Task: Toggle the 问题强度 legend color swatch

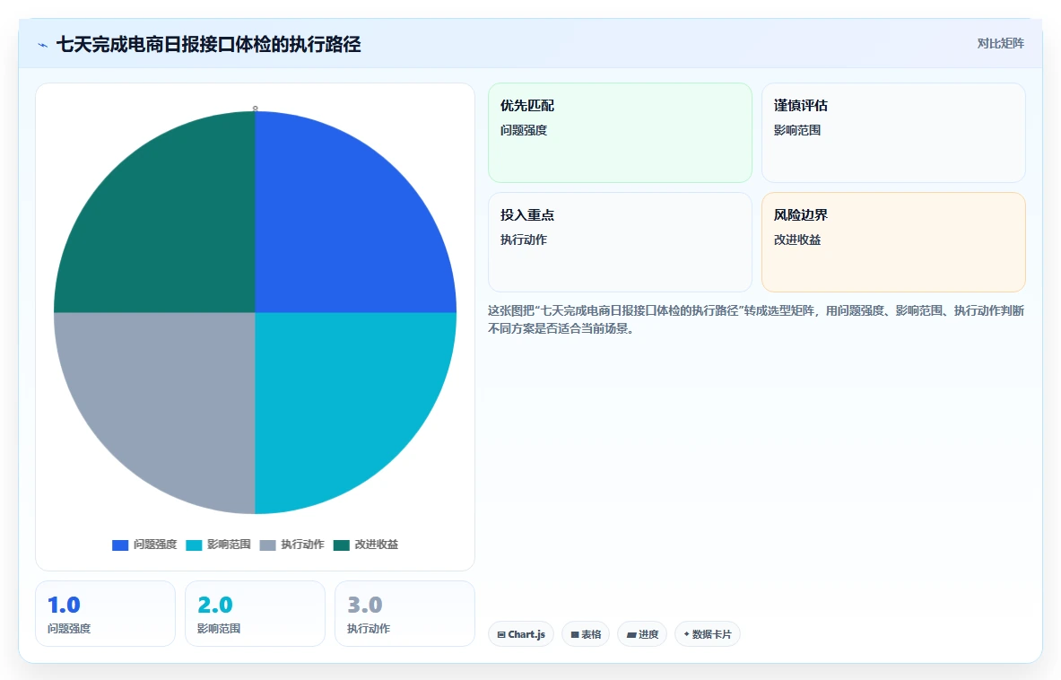Action: pyautogui.click(x=120, y=545)
